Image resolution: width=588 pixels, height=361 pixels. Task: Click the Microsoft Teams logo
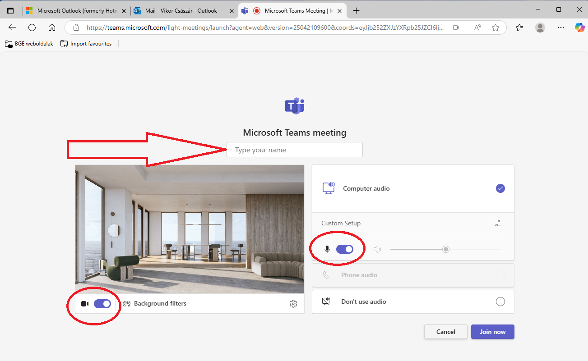[295, 106]
